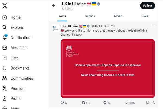Reply to the post via the comment icon

click(62, 103)
